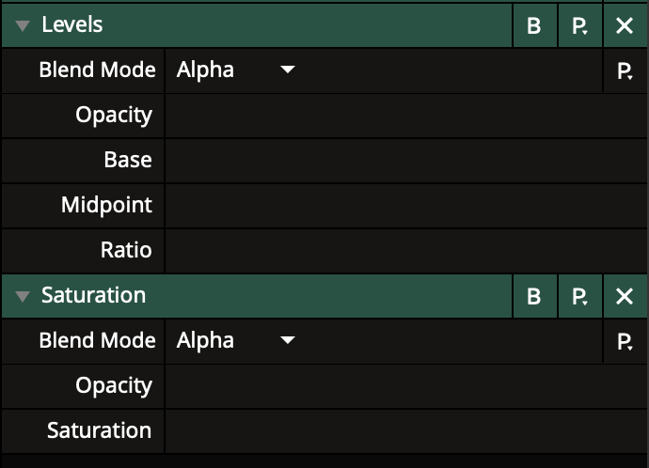Viewport: 649px width, 468px height.
Task: Click the Saturation amount value field
Action: tap(404, 431)
